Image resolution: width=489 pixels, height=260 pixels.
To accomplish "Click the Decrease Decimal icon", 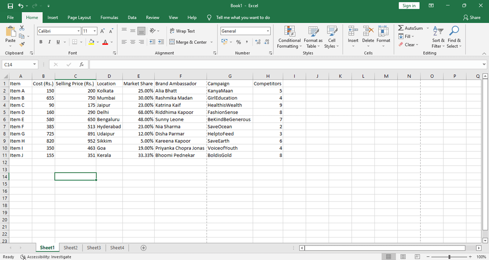I will click(x=267, y=42).
